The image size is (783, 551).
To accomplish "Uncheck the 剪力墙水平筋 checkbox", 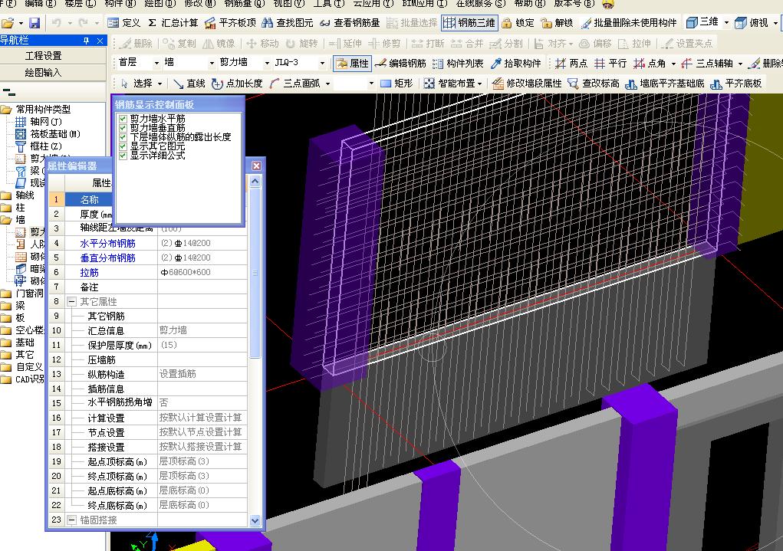I will 123,119.
